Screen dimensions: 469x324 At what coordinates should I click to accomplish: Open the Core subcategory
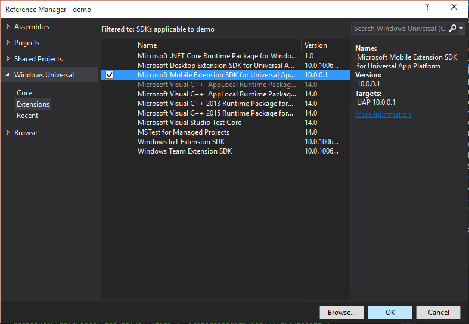pos(24,93)
